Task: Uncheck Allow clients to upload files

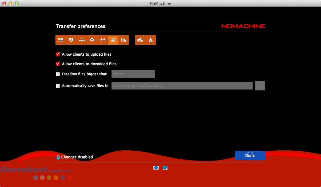Action: pyautogui.click(x=58, y=54)
